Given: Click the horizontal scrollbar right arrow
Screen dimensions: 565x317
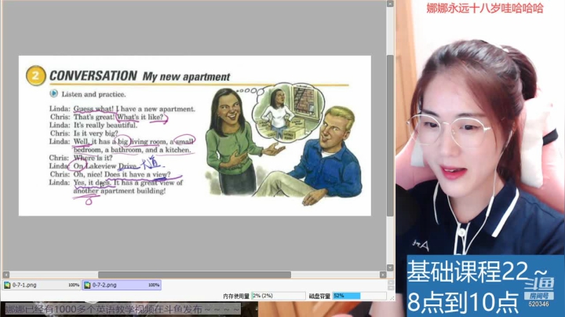Looking at the screenshot, I should [x=383, y=275].
